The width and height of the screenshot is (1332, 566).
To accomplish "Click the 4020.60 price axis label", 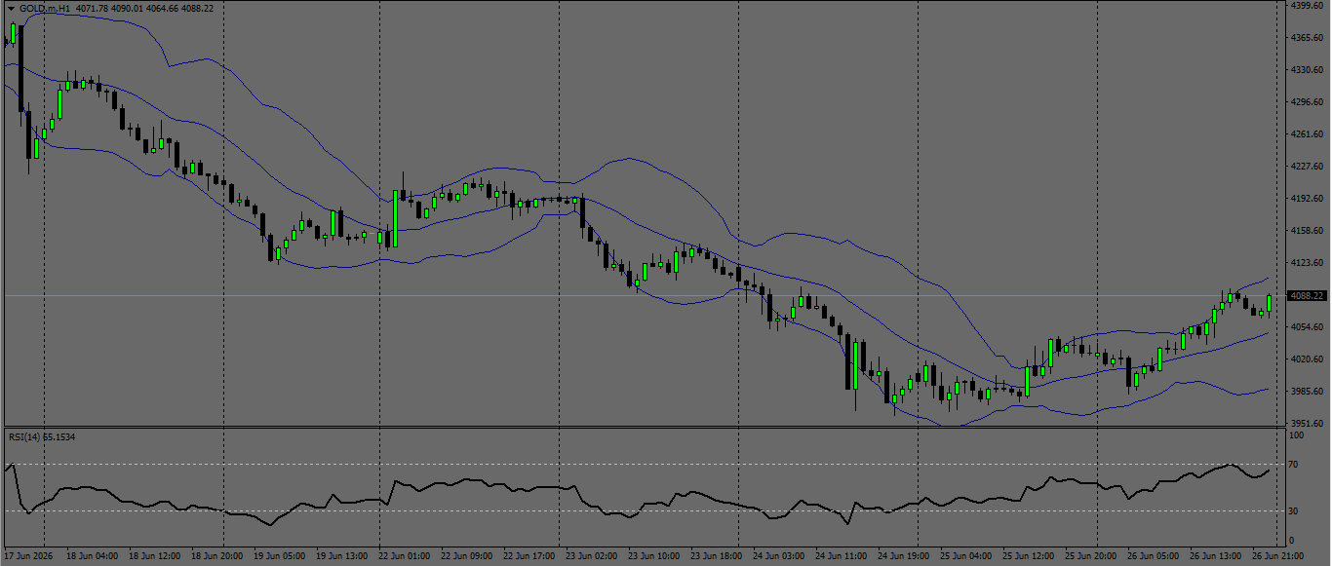I will 1306,359.
